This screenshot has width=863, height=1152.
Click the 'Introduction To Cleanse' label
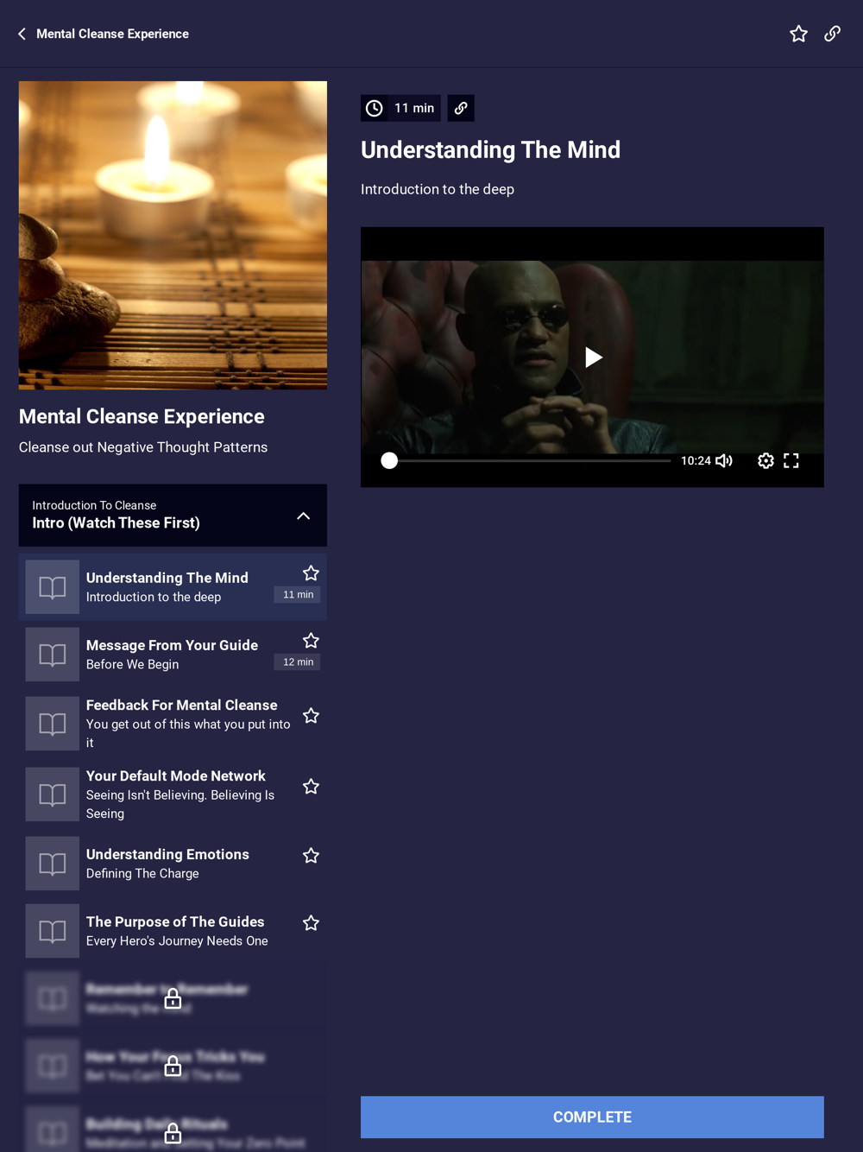[94, 505]
